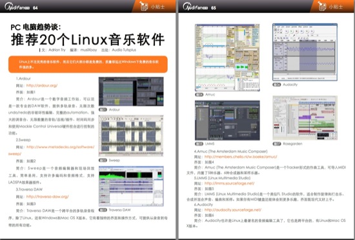Click the Rosegarden screenshot image
The height and width of the screenshot is (240, 355).
click(x=305, y=118)
